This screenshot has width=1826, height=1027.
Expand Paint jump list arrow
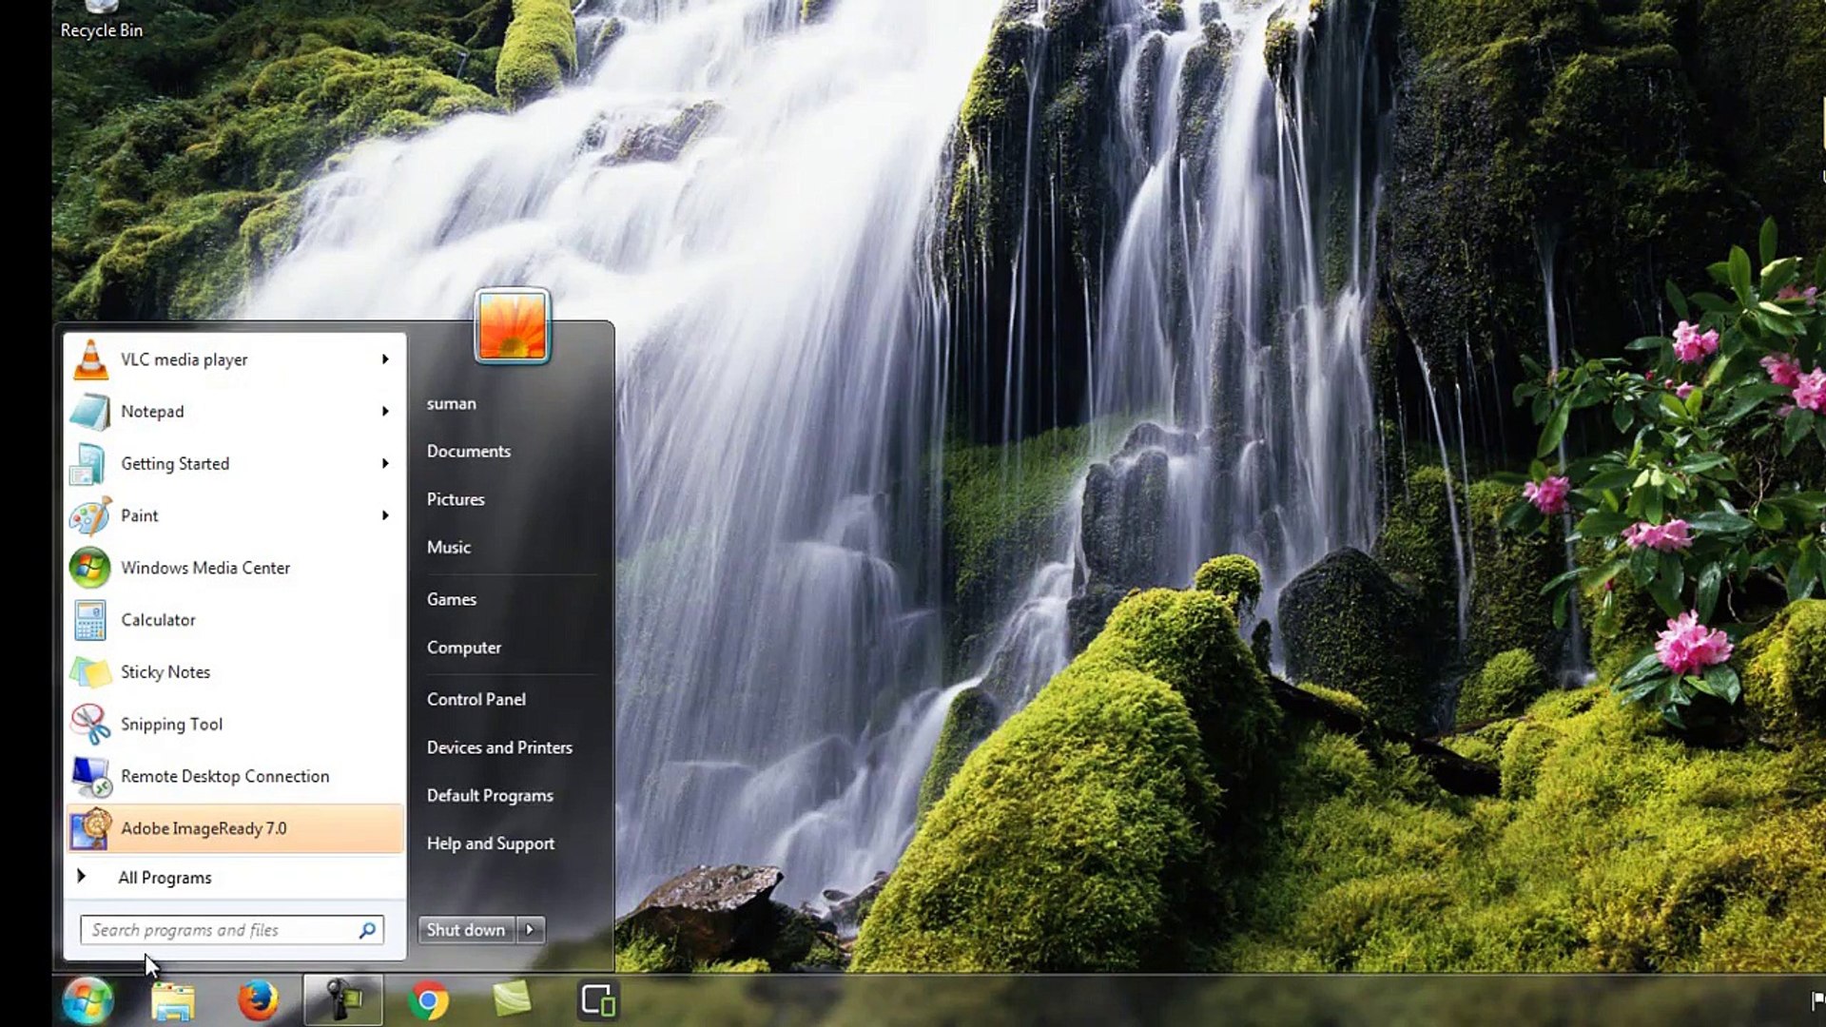click(x=385, y=515)
